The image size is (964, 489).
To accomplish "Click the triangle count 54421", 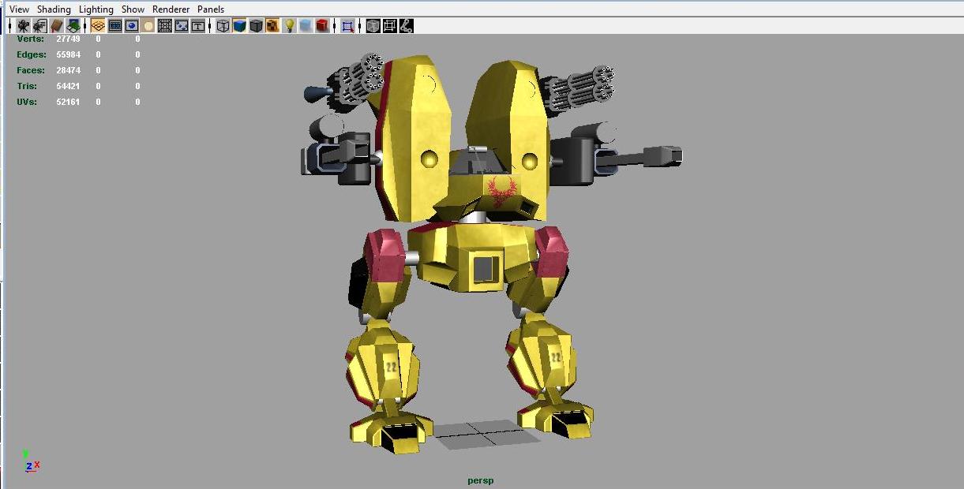I will [x=68, y=86].
